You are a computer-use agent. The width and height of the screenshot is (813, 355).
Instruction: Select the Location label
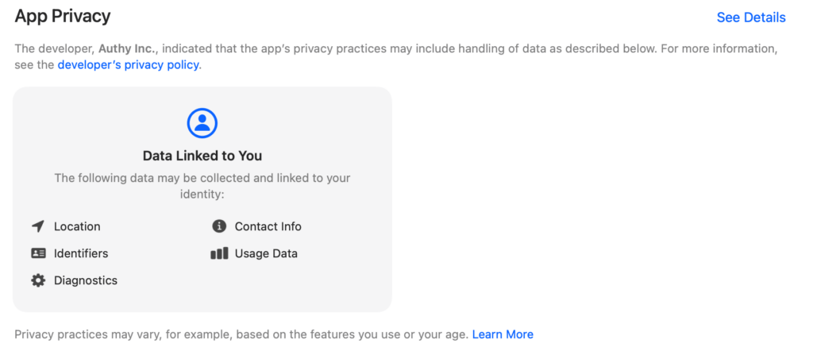pyautogui.click(x=77, y=226)
